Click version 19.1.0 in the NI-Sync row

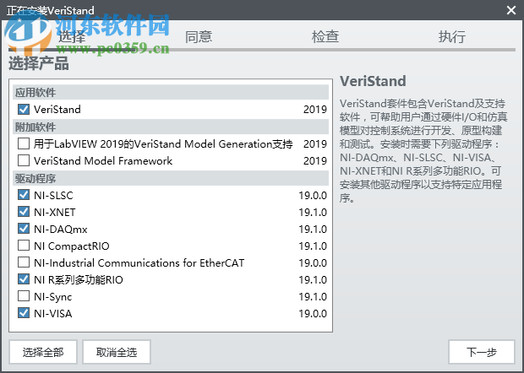coord(313,297)
